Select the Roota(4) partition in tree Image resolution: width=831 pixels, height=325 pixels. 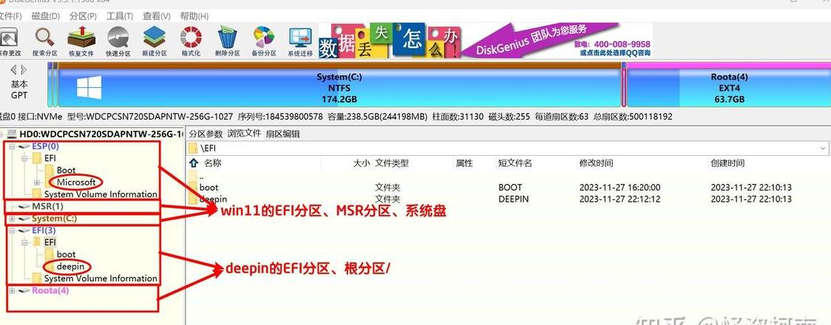coord(50,290)
